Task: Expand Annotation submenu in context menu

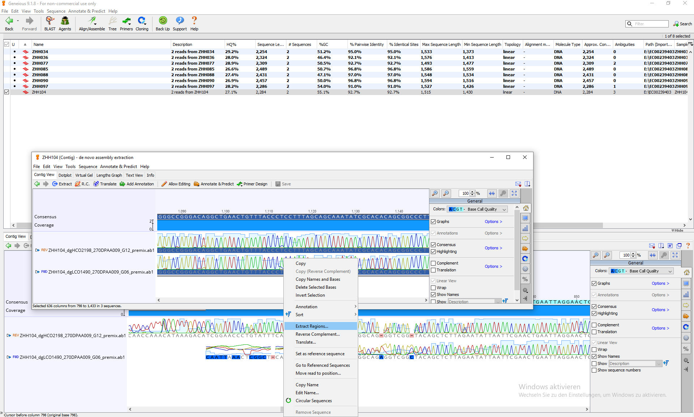Action: (x=321, y=307)
